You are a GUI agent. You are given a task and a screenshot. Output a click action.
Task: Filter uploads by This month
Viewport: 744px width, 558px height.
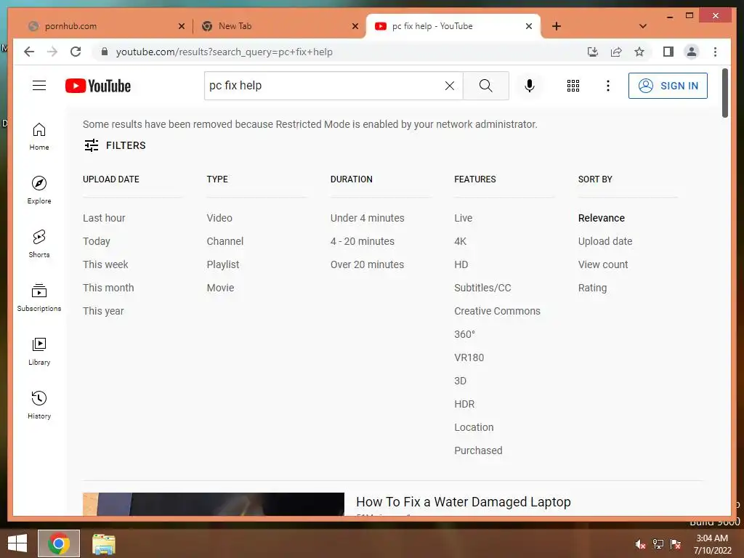point(108,288)
